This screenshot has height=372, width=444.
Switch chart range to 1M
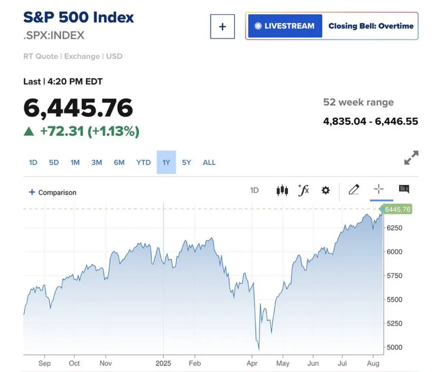coord(75,162)
